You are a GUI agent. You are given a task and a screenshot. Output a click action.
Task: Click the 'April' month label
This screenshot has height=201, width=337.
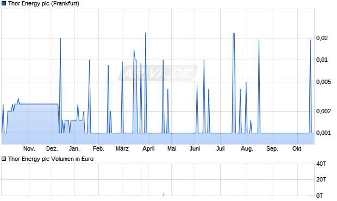(148, 148)
